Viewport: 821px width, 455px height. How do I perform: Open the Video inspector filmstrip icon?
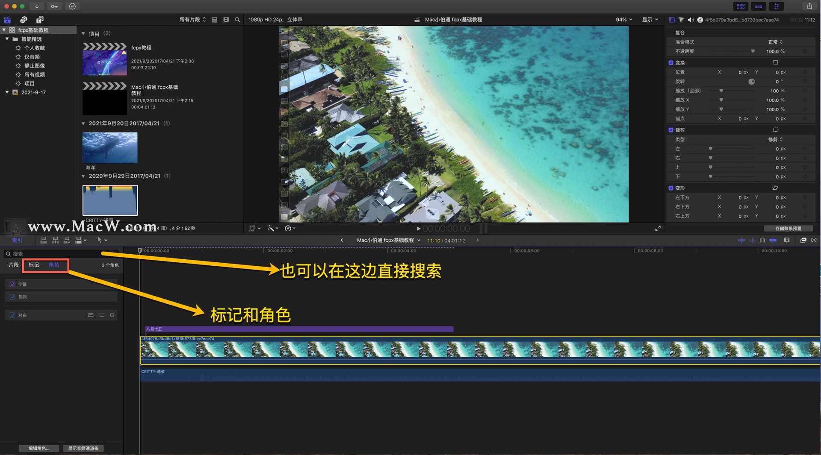pos(672,20)
